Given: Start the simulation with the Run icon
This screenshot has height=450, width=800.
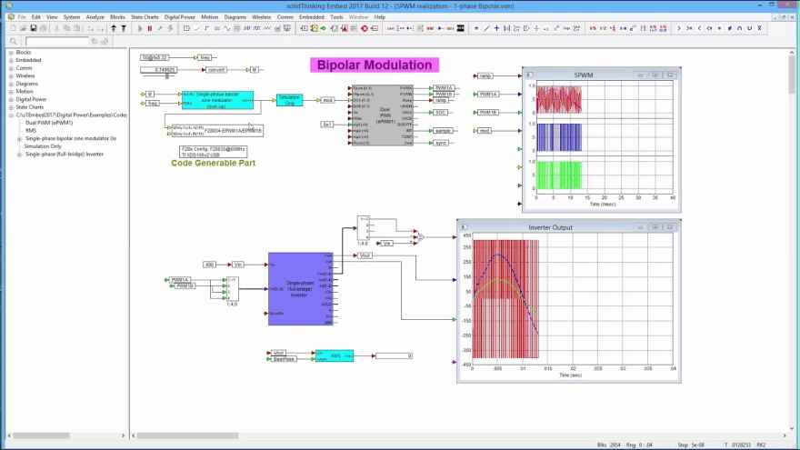Looking at the screenshot, I should point(140,28).
